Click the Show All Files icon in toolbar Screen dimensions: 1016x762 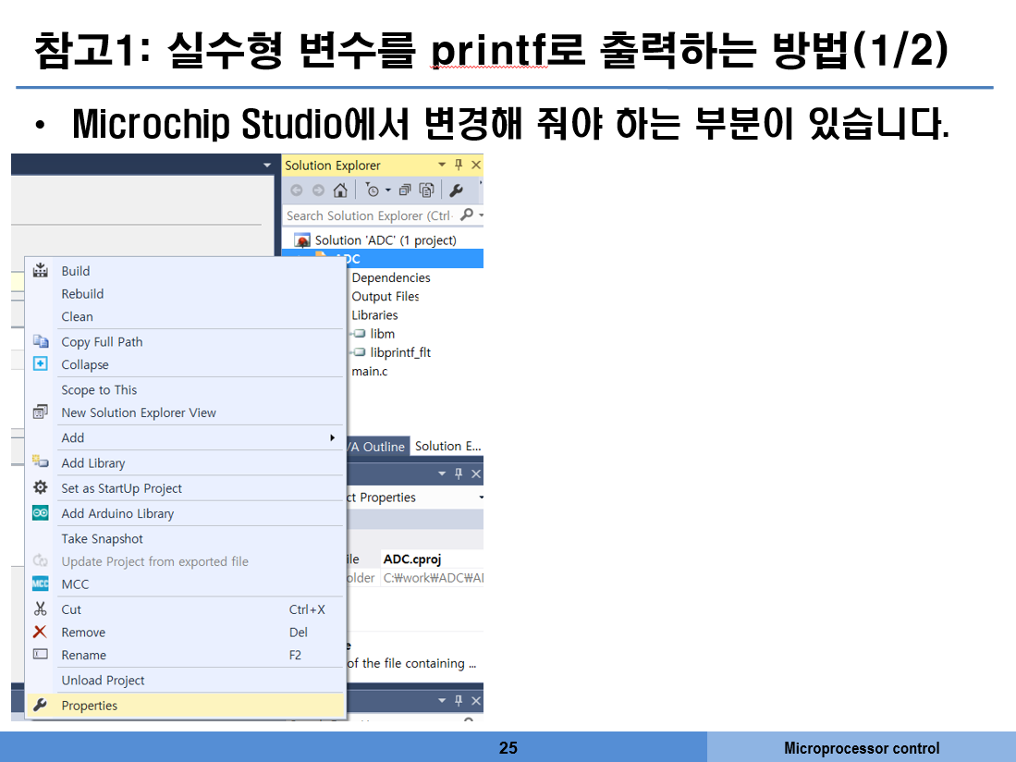(x=426, y=190)
